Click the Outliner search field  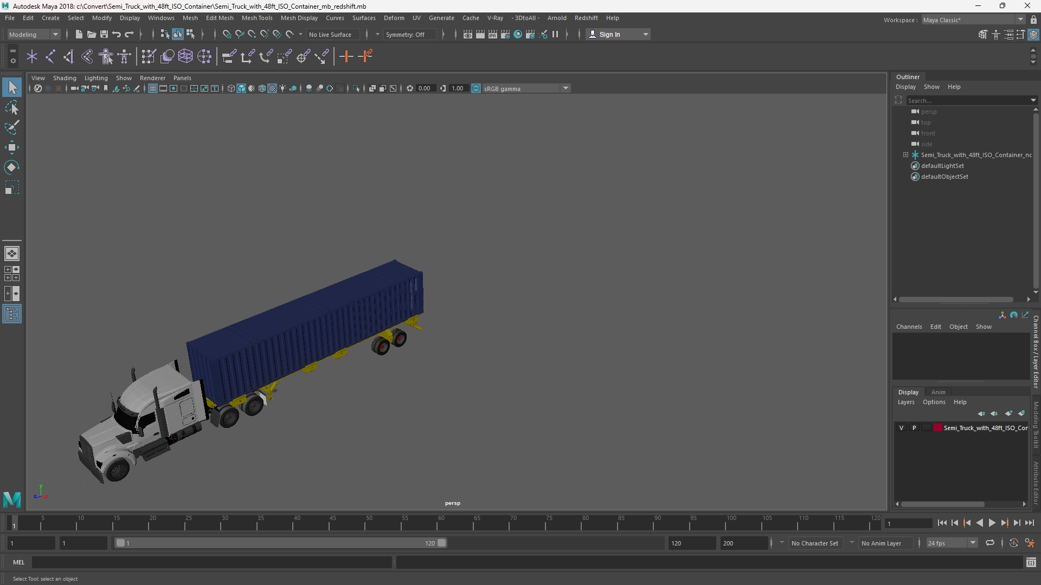969,100
